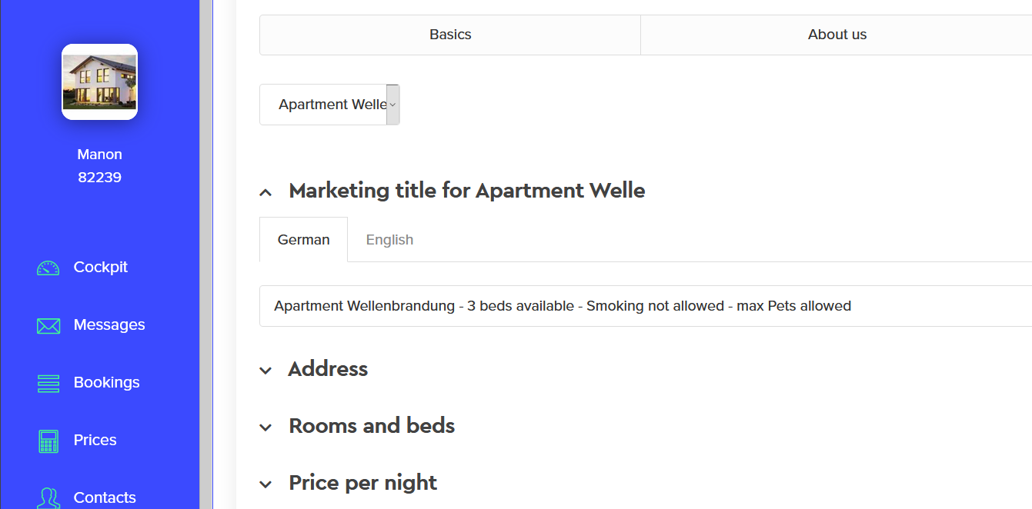The height and width of the screenshot is (509, 1032).
Task: Open Messages in the sidebar
Action: [109, 325]
